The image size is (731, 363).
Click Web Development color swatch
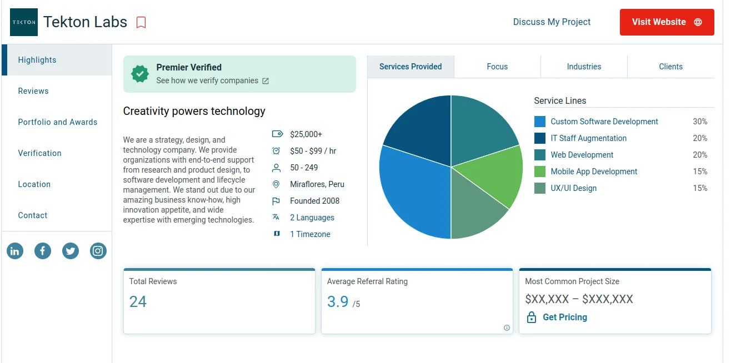pos(540,155)
